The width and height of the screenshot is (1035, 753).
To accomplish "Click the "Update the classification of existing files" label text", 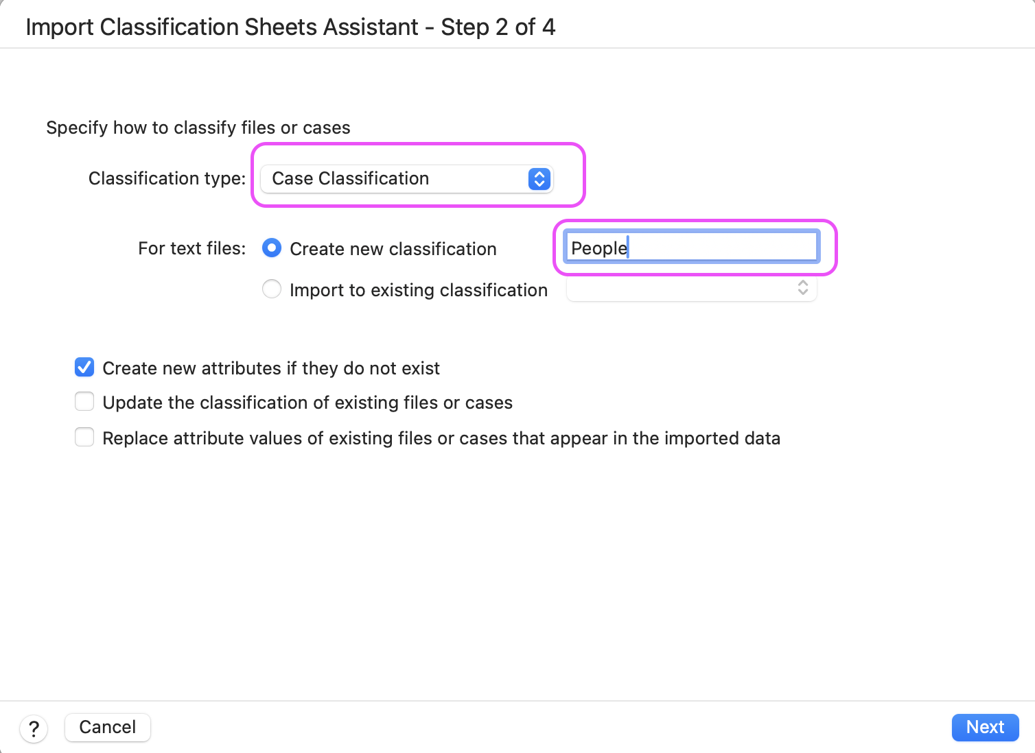I will [x=307, y=403].
